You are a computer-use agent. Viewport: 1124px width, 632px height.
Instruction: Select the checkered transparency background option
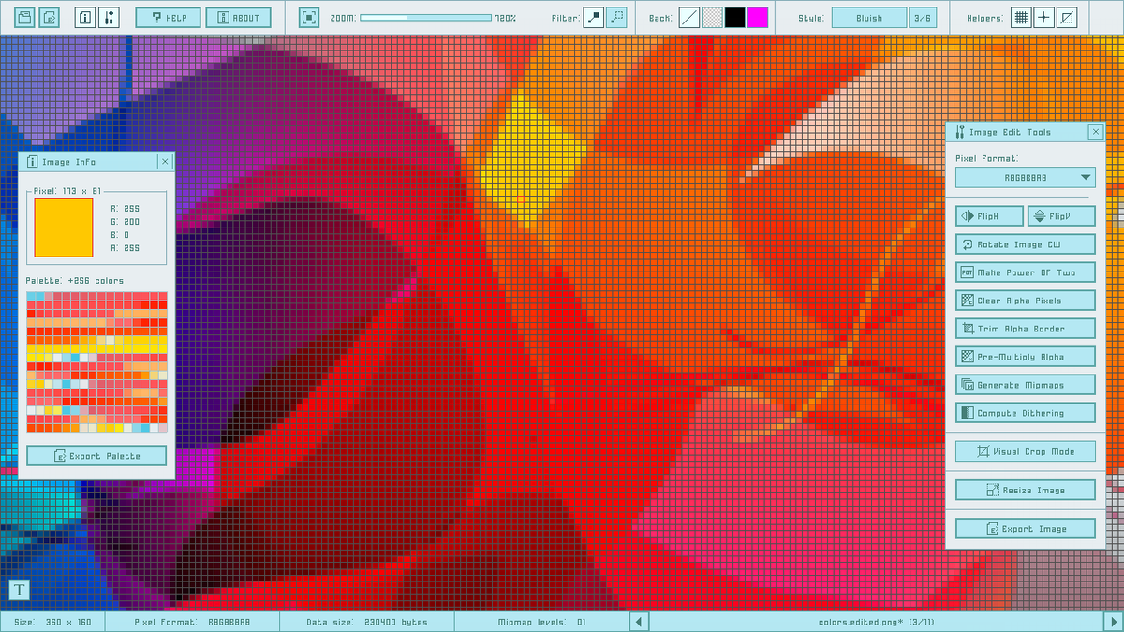tap(712, 17)
